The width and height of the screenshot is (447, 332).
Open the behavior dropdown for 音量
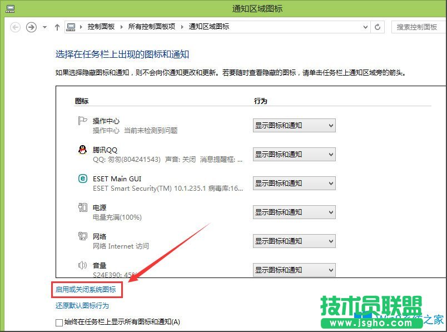(x=294, y=270)
